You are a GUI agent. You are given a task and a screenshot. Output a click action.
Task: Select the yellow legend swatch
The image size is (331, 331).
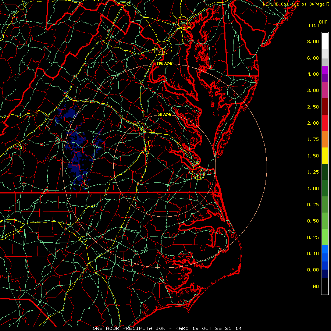[x=325, y=156]
